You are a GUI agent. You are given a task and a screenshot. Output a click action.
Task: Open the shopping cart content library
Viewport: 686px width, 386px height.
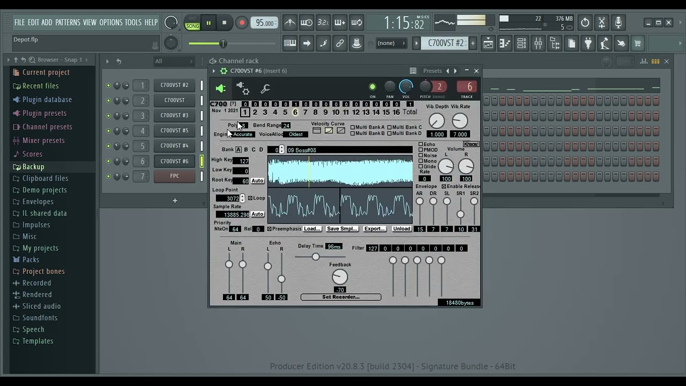(637, 43)
